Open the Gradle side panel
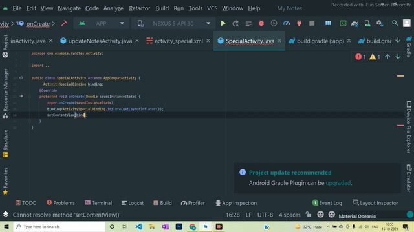This screenshot has width=414, height=232. point(409,46)
